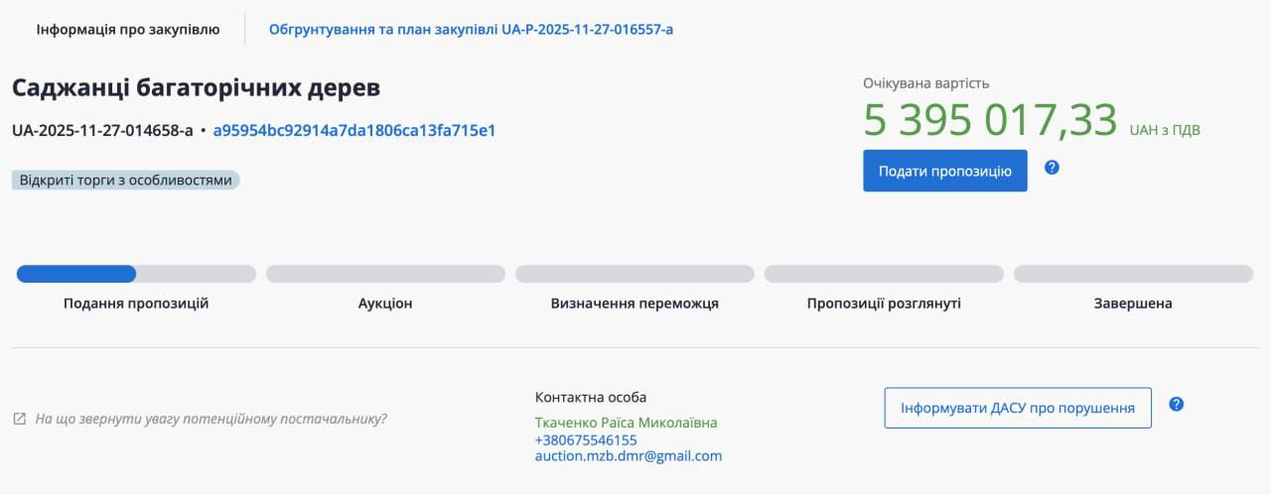1271x495 pixels.
Task: Click the help icon beside Подати пропозицію
Action: [x=1052, y=168]
